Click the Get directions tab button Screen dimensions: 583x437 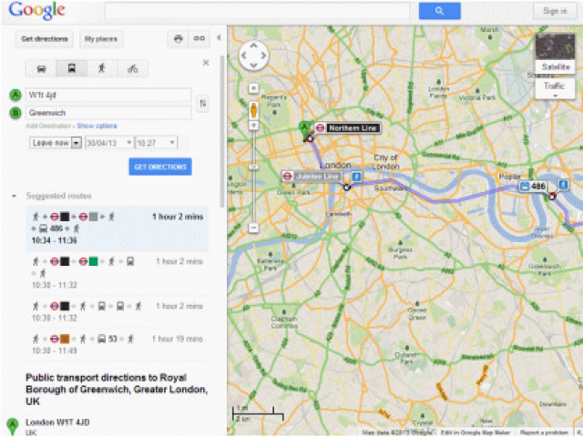coord(45,38)
